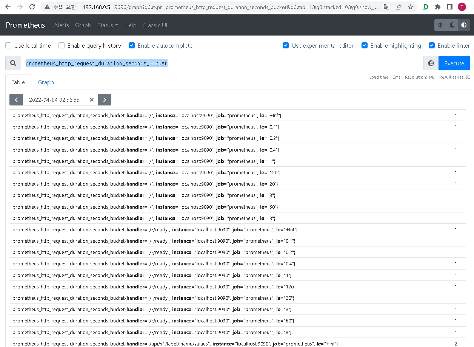This screenshot has width=474, height=347.
Task: Select the handler="/" le="0.2" series row
Action: click(238, 138)
